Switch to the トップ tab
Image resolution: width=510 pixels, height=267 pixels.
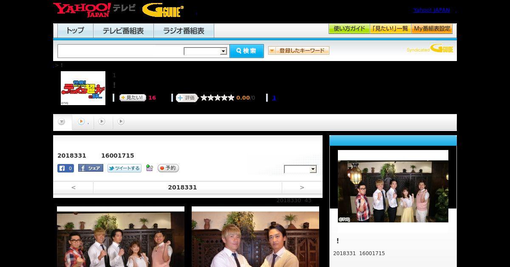(75, 31)
